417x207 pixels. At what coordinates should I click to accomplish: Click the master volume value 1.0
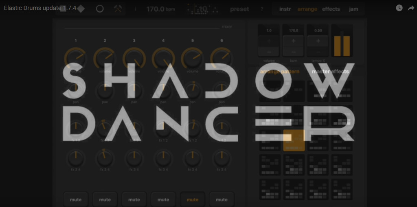[269, 31]
